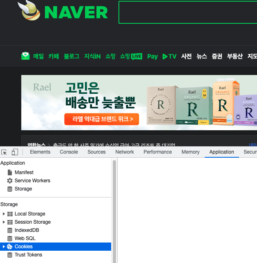The width and height of the screenshot is (257, 263).
Task: Open the 뉴스 link
Action: click(201, 56)
